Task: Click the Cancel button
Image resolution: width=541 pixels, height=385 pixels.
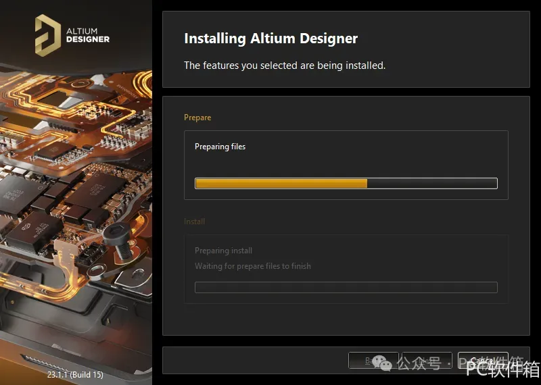Action: tap(483, 361)
